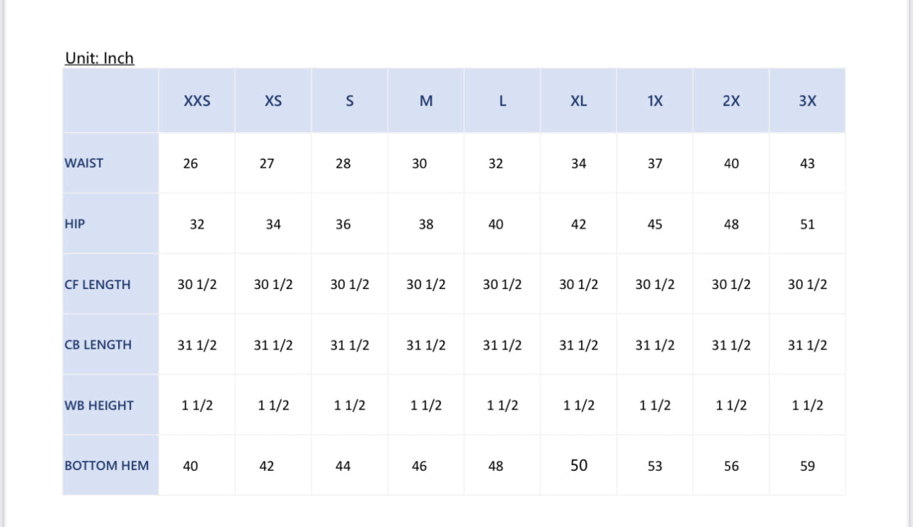Click CF length cell in the L column
The image size is (913, 527).
coord(502,285)
